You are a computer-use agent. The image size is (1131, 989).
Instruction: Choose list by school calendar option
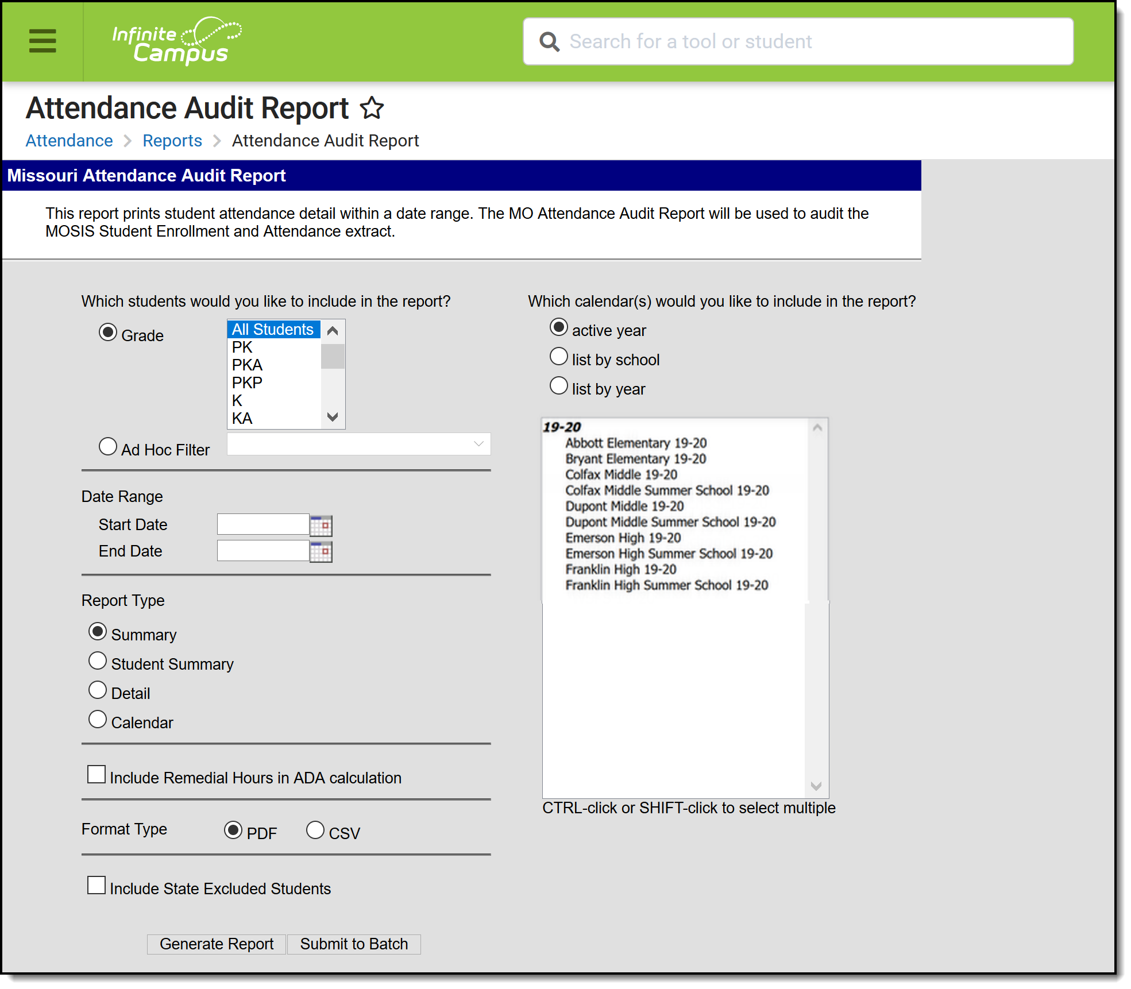(x=558, y=357)
